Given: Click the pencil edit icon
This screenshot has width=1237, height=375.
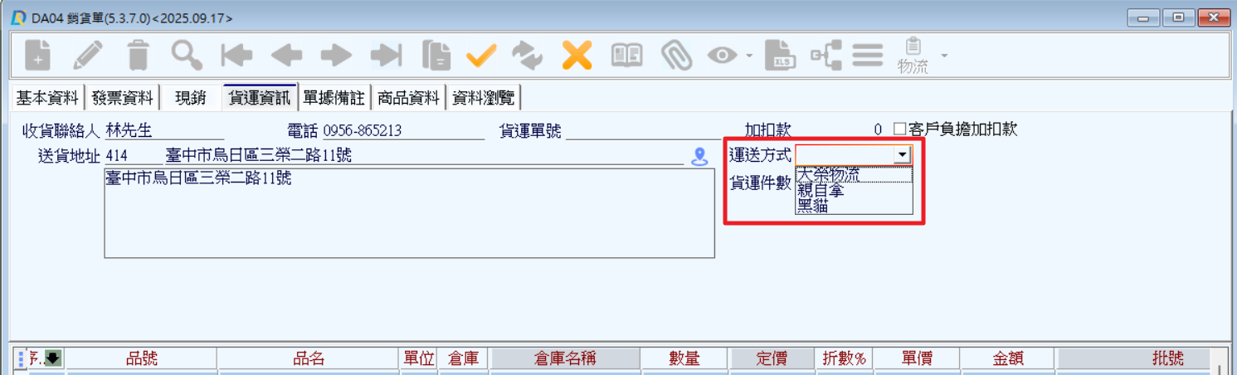Looking at the screenshot, I should (88, 56).
